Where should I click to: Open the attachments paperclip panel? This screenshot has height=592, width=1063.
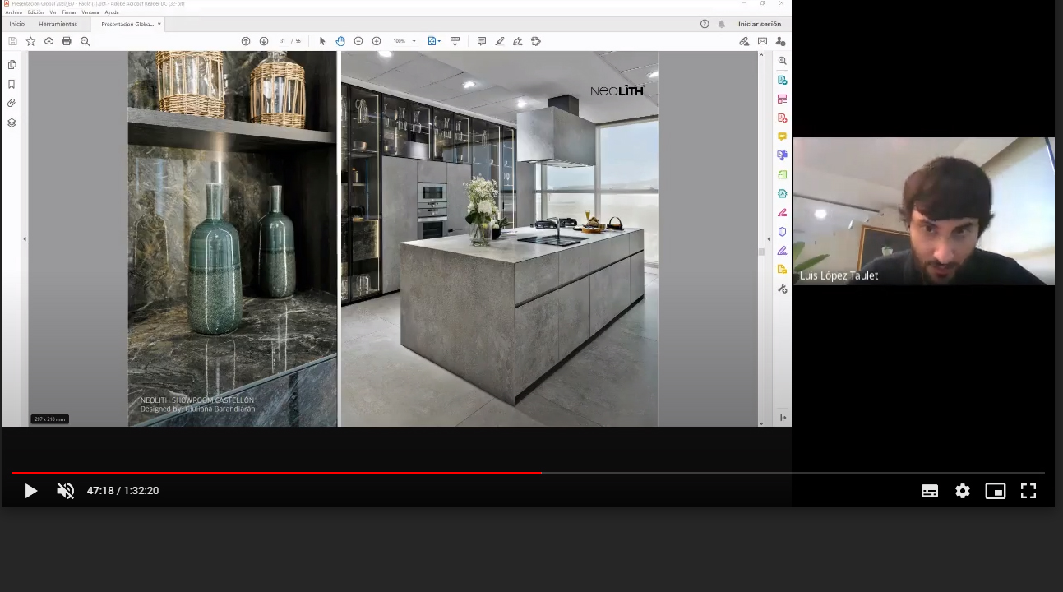coord(12,104)
